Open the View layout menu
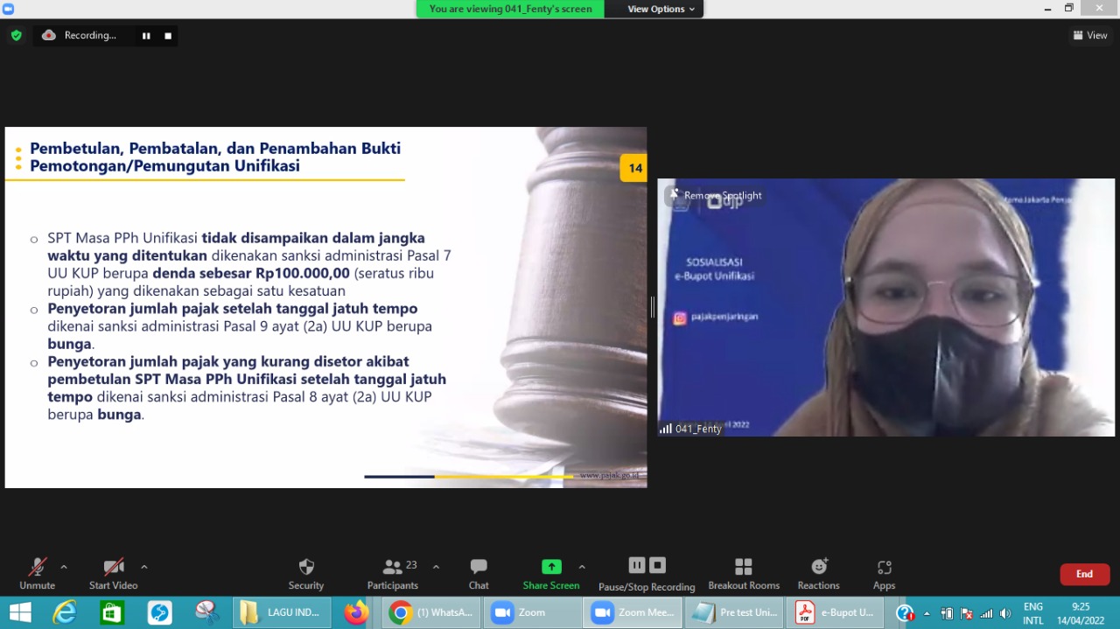The height and width of the screenshot is (629, 1120). [x=1090, y=36]
